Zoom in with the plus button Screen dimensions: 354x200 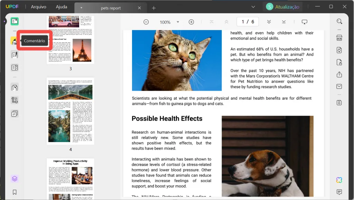(x=191, y=22)
